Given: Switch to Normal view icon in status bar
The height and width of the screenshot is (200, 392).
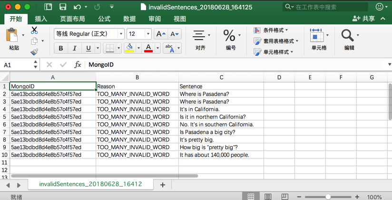Looking at the screenshot, I should point(251,197).
